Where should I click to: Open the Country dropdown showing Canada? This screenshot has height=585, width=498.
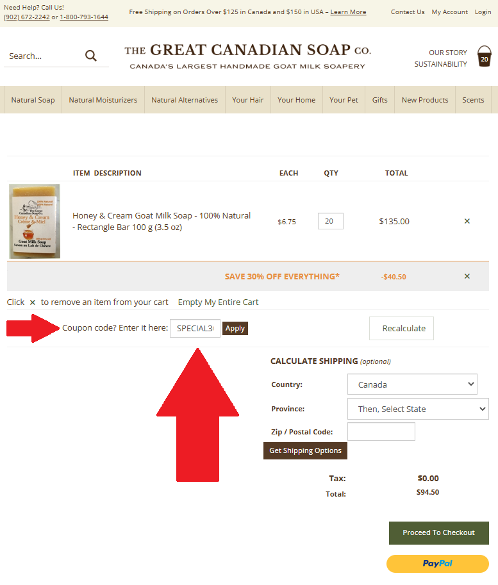tap(412, 384)
